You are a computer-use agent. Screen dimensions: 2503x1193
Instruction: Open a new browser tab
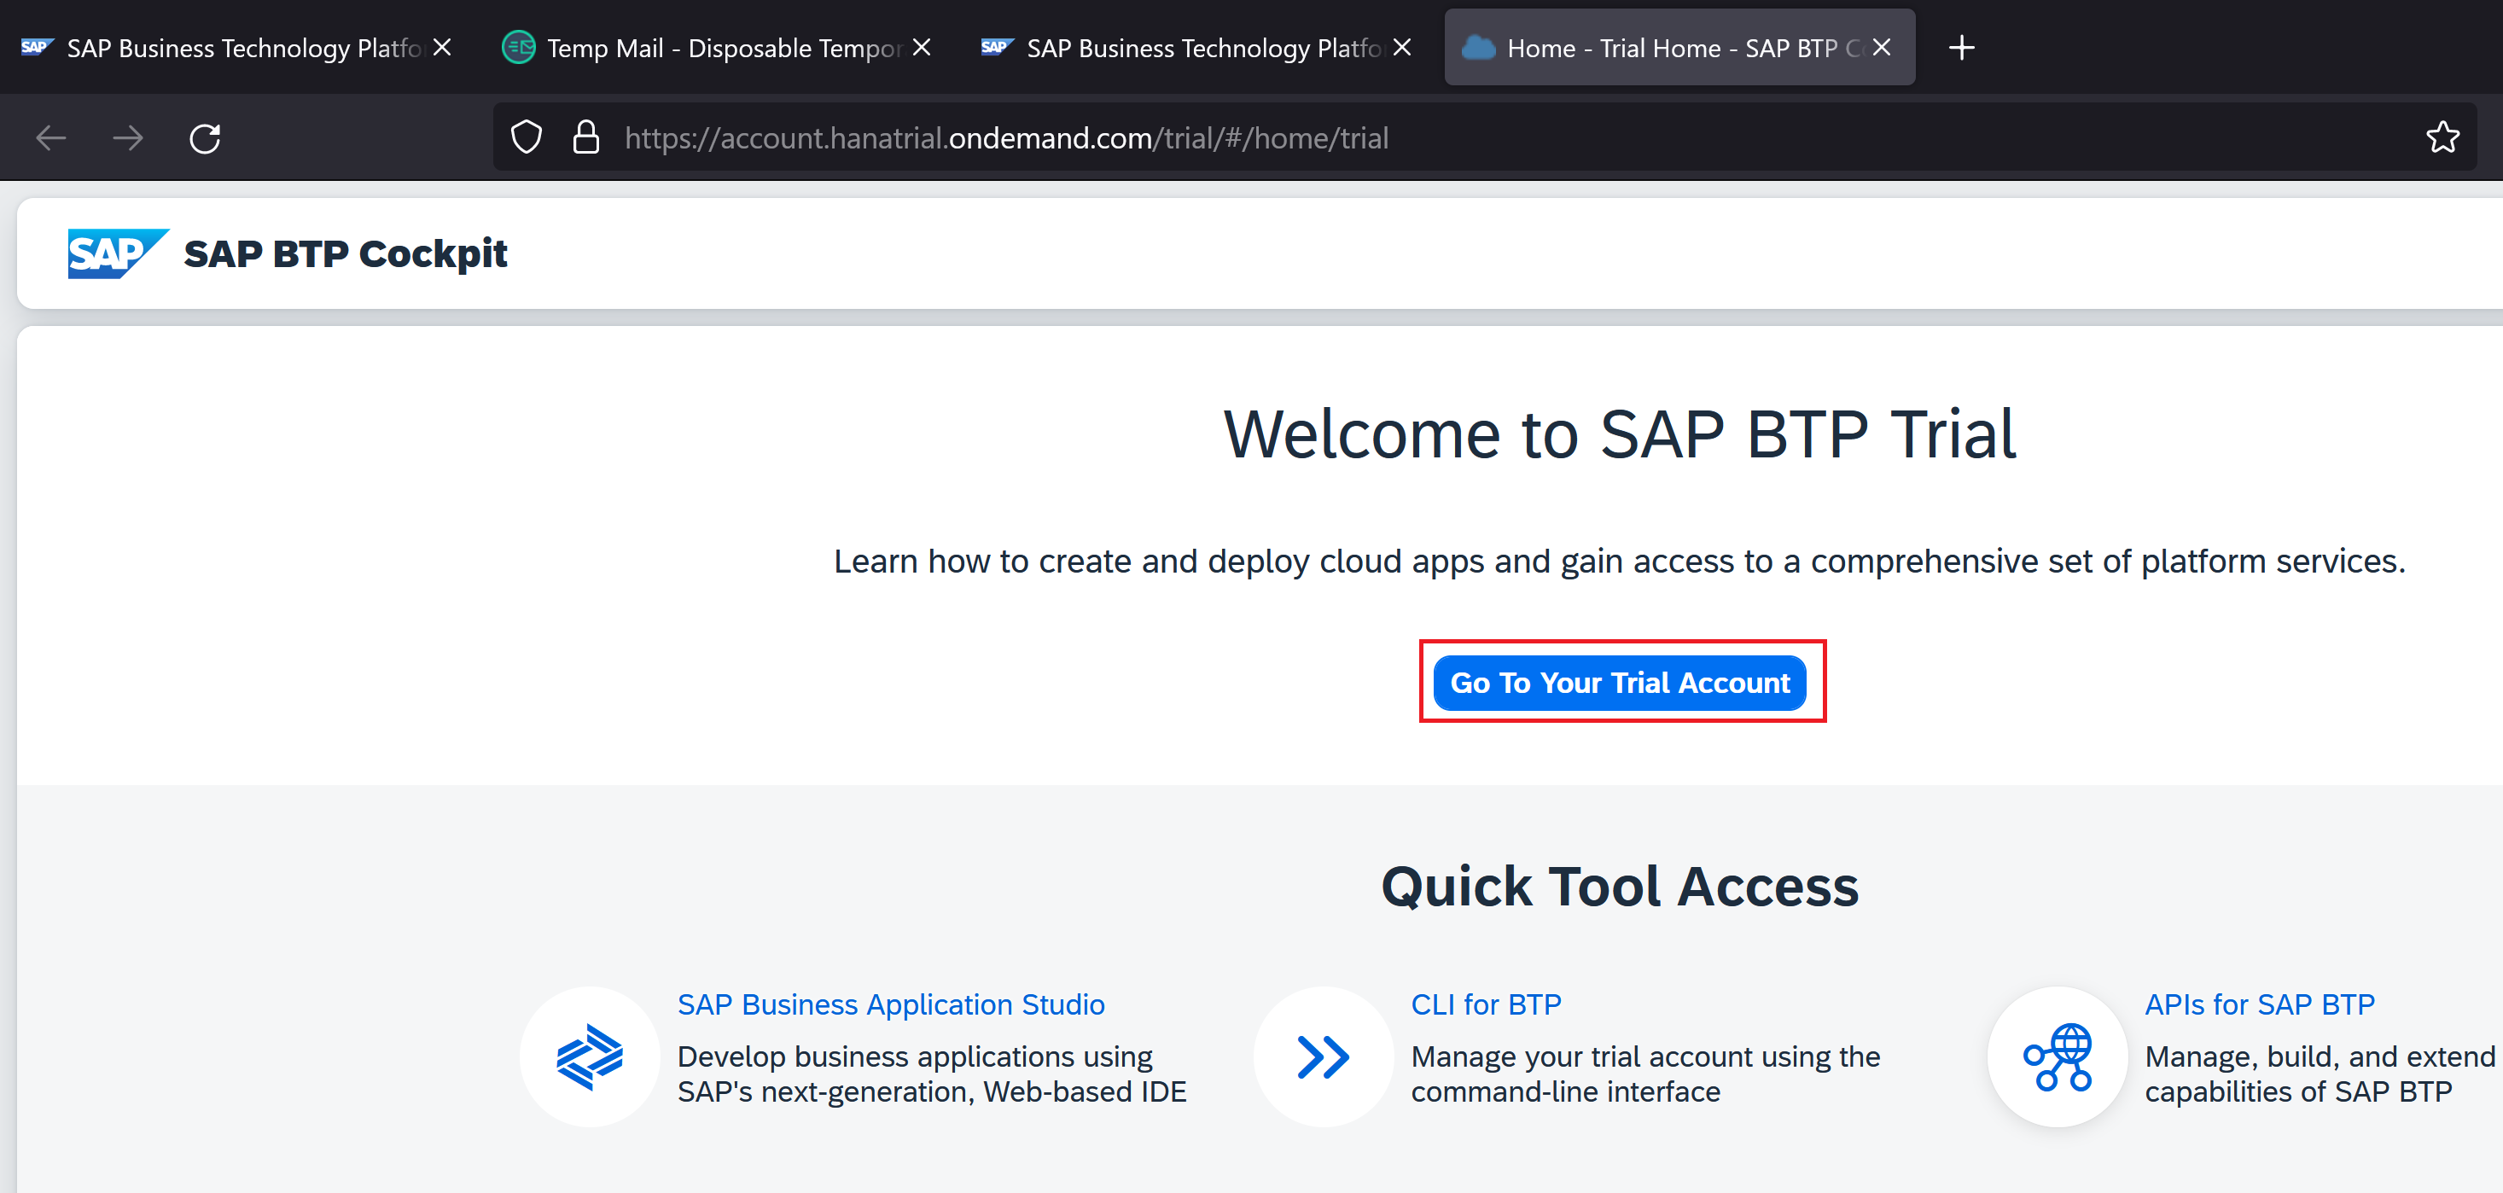coord(1961,48)
